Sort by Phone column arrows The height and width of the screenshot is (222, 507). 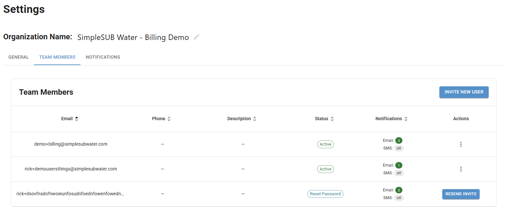coord(169,119)
